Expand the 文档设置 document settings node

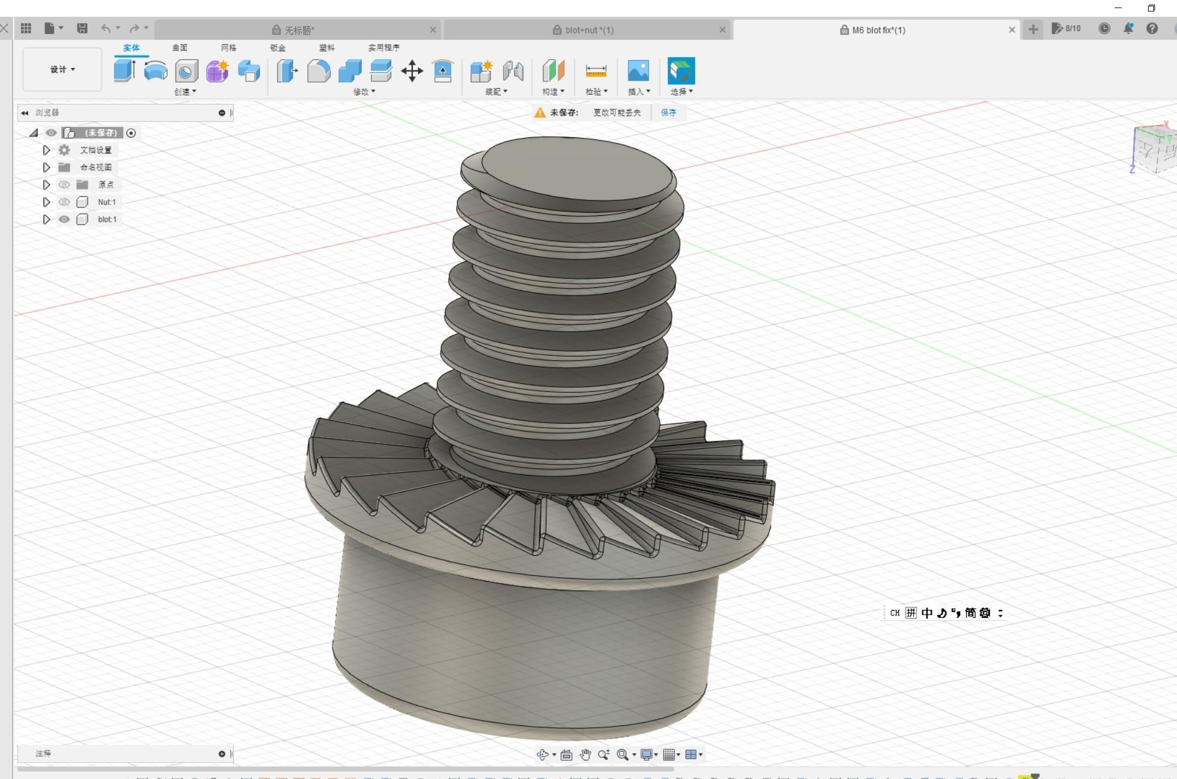[x=46, y=150]
